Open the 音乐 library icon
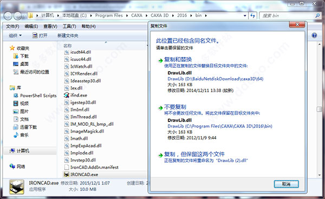The width and height of the screenshot is (325, 199). coord(16,135)
